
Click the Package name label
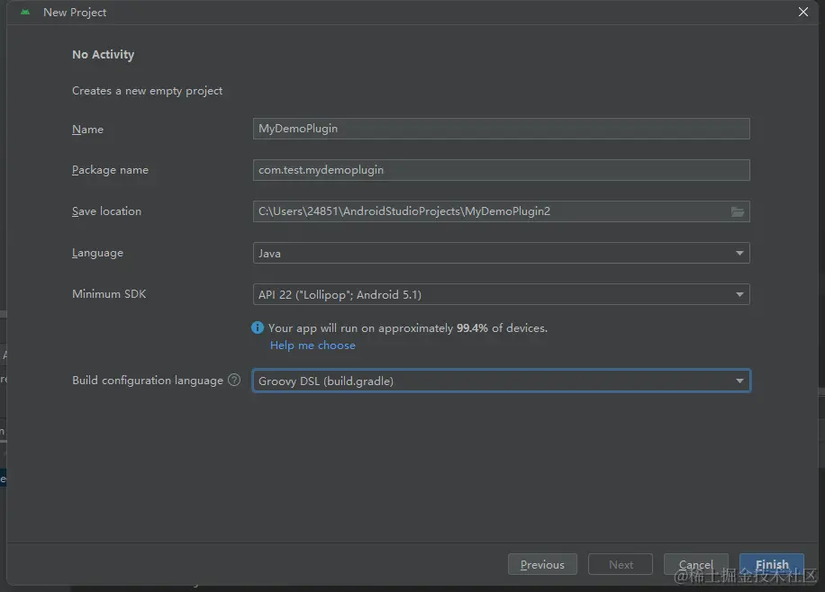pyautogui.click(x=110, y=170)
